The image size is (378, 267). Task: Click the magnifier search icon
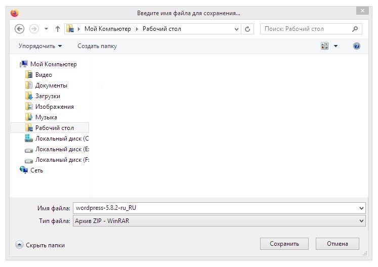coord(355,29)
